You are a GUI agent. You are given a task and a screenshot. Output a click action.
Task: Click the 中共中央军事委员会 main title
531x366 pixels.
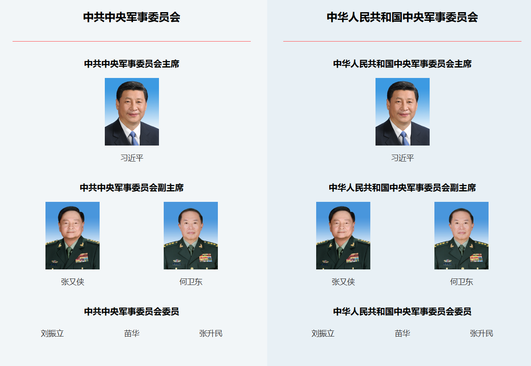132,17
